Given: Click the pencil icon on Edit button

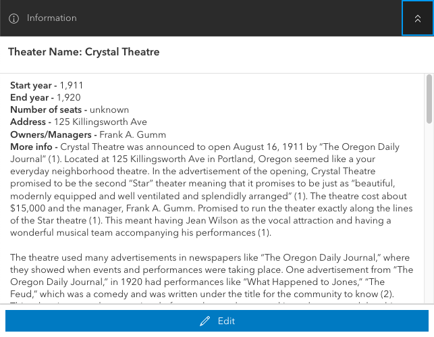Looking at the screenshot, I should pos(205,321).
